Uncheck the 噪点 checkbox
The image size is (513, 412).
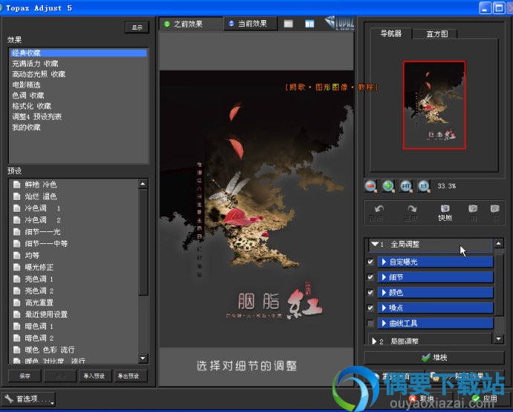coord(370,308)
